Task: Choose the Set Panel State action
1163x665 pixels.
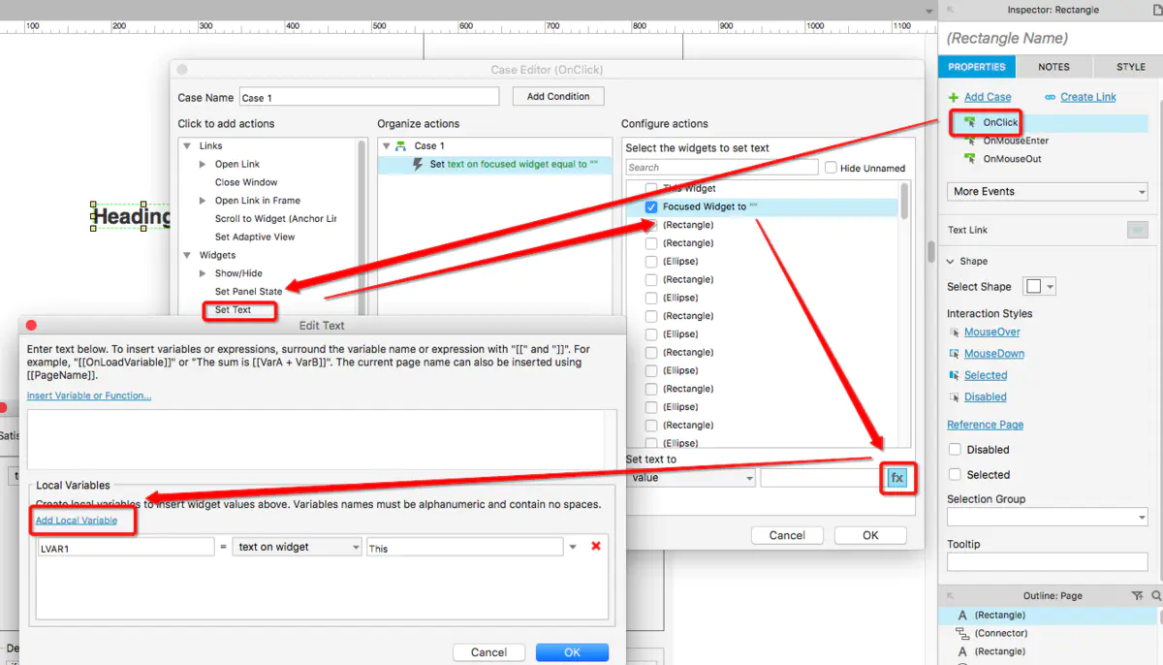Action: 249,292
